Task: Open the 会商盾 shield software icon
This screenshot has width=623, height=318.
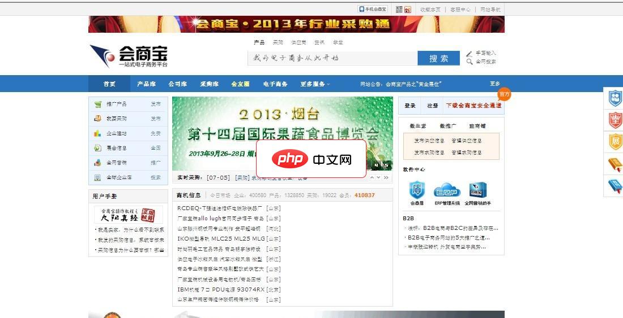Action: coord(417,190)
